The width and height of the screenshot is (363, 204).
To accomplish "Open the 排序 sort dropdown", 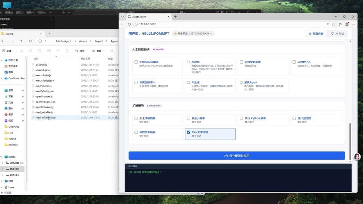I will point(81,51).
